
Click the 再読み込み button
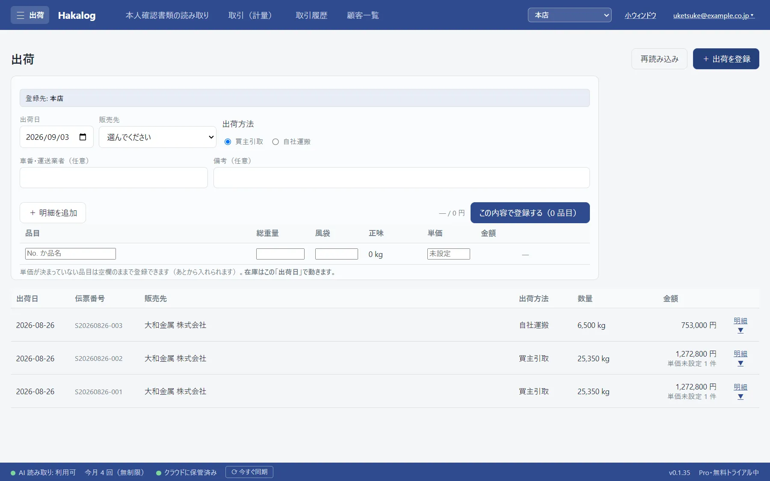(659, 59)
